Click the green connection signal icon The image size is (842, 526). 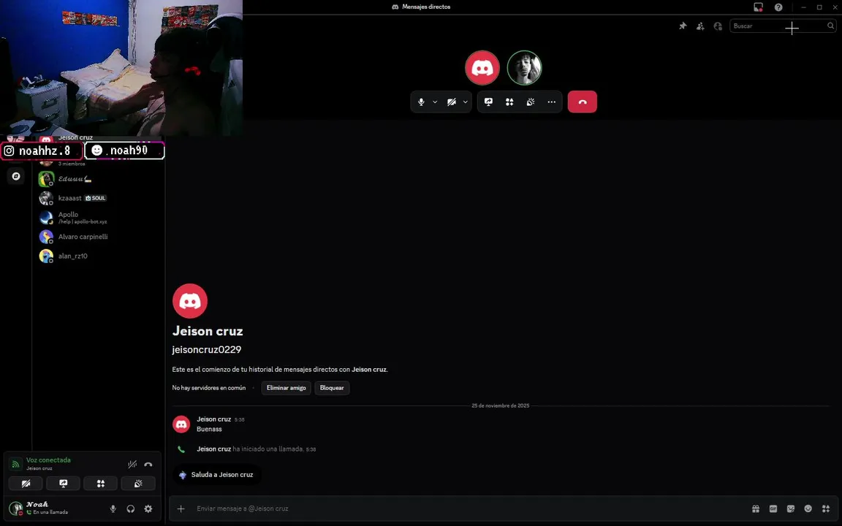point(15,464)
